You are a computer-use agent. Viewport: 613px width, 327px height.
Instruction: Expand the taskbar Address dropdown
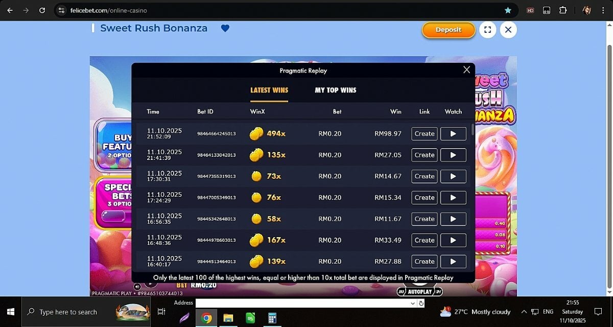413,303
